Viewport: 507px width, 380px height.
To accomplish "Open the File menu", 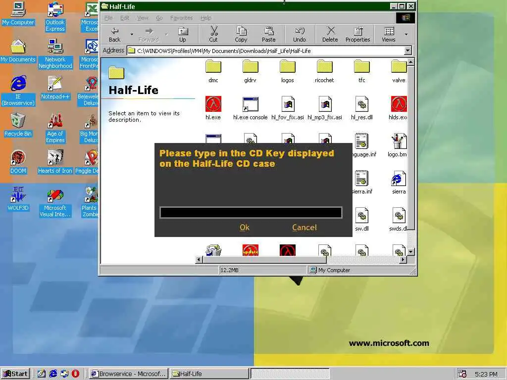I will point(108,18).
